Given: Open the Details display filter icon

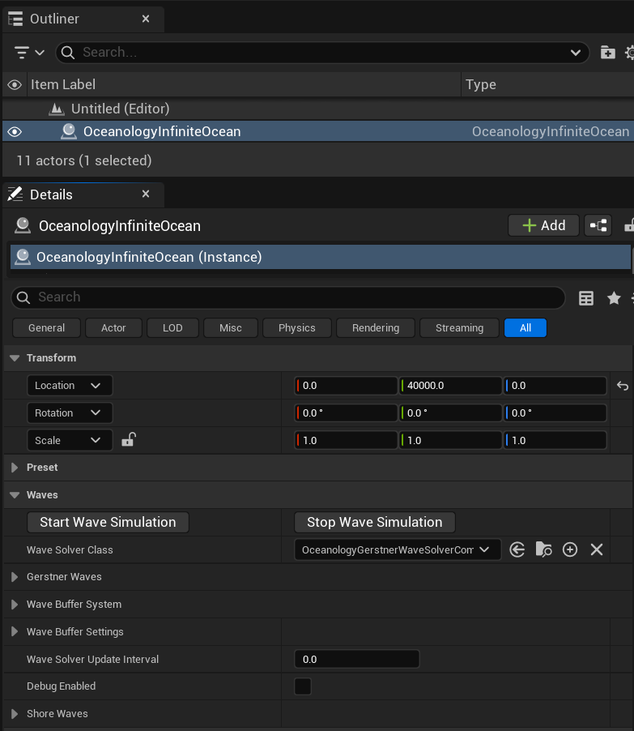Looking at the screenshot, I should click(x=585, y=297).
